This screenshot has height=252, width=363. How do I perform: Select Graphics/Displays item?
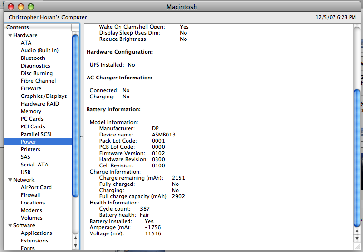tap(44, 96)
